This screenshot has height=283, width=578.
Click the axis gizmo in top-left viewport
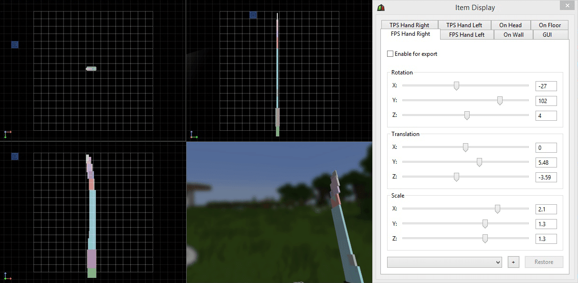(8, 134)
